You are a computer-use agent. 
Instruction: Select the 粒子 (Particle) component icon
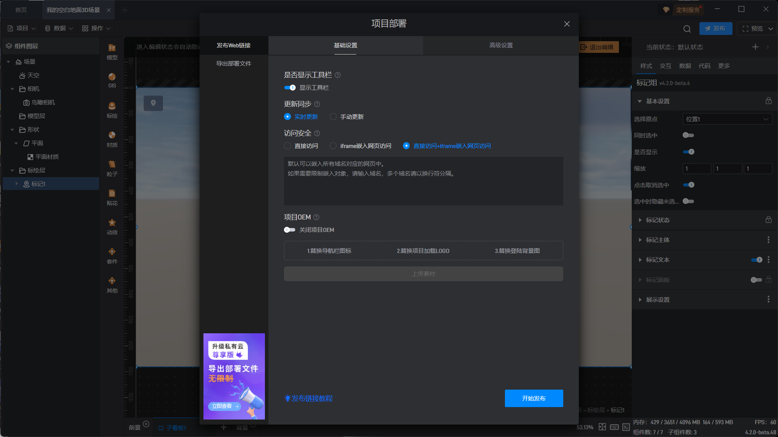click(x=112, y=168)
